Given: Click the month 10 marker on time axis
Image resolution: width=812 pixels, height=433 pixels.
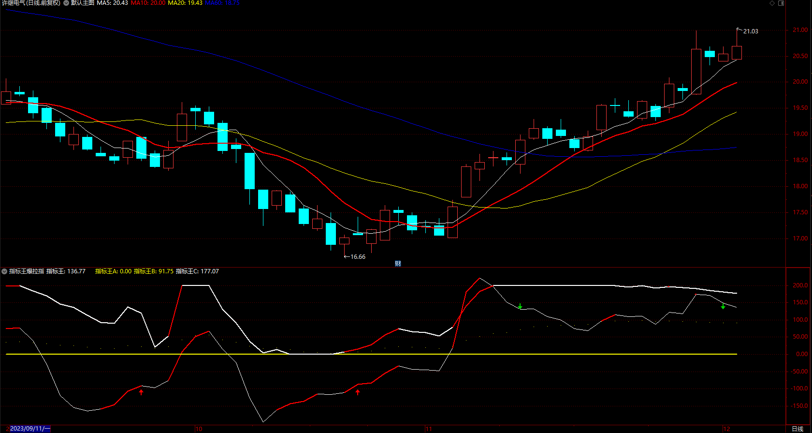Looking at the screenshot, I should pos(199,429).
